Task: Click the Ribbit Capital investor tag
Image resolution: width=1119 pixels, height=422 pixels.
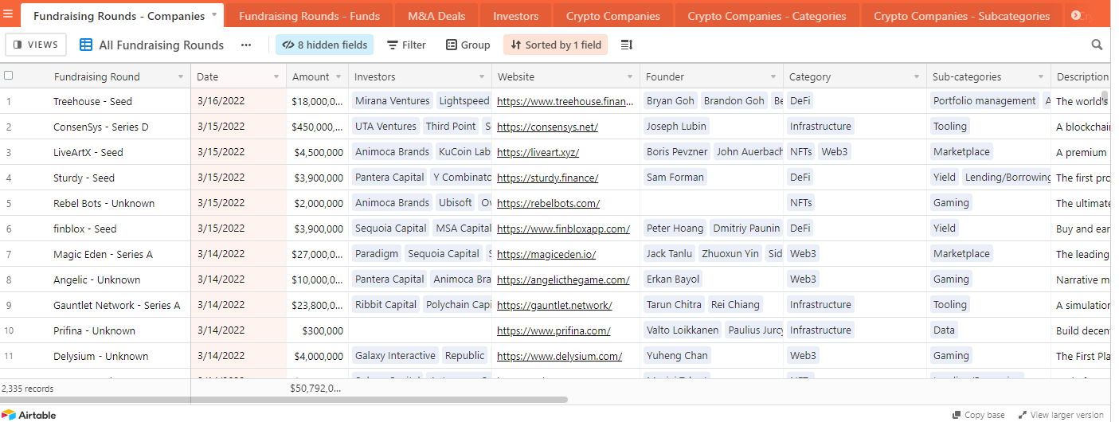Action: (386, 305)
